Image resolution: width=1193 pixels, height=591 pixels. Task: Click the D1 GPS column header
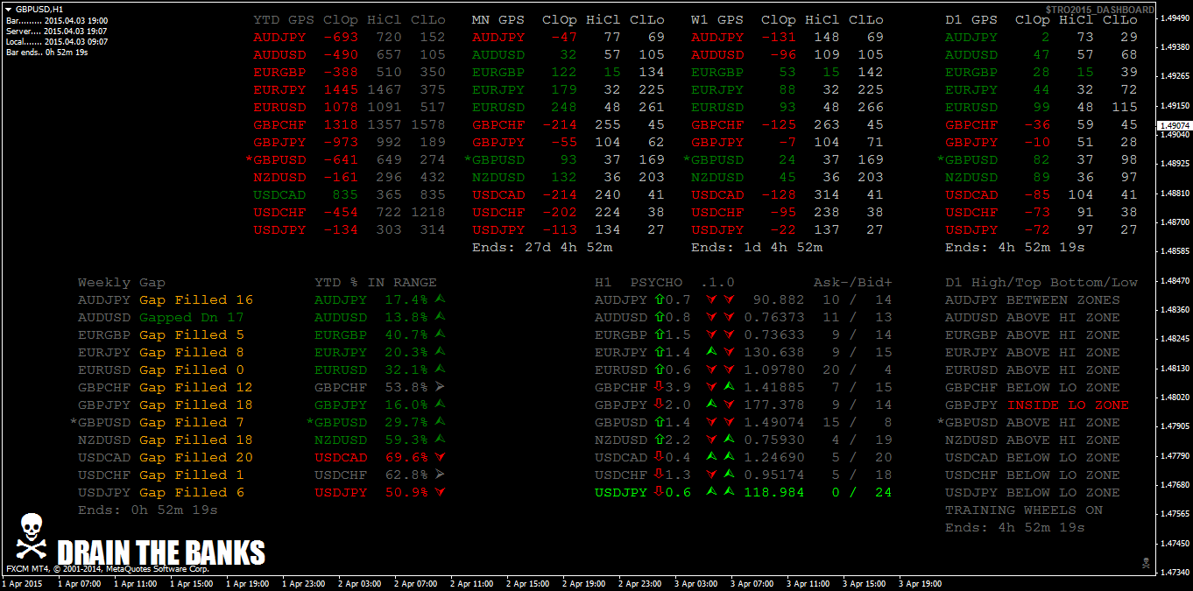(x=971, y=19)
